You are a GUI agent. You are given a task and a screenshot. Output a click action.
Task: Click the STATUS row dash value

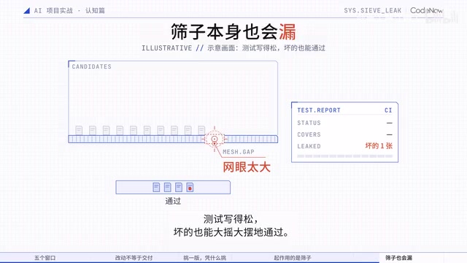389,123
